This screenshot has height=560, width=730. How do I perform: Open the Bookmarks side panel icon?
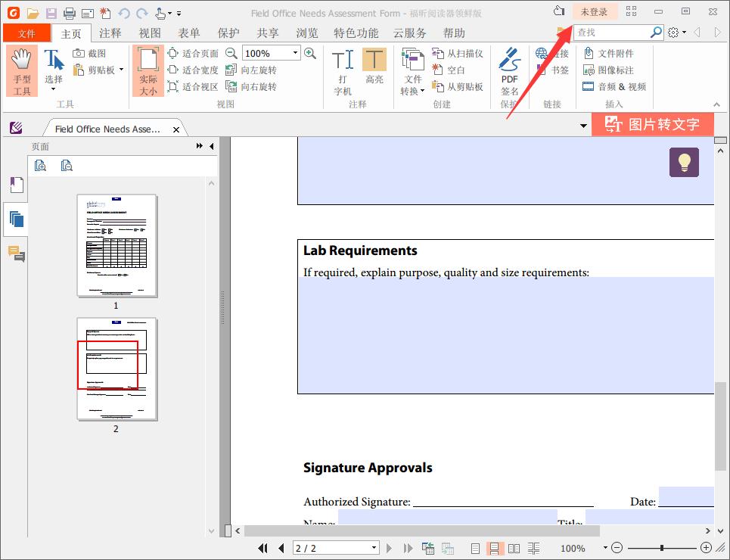16,185
